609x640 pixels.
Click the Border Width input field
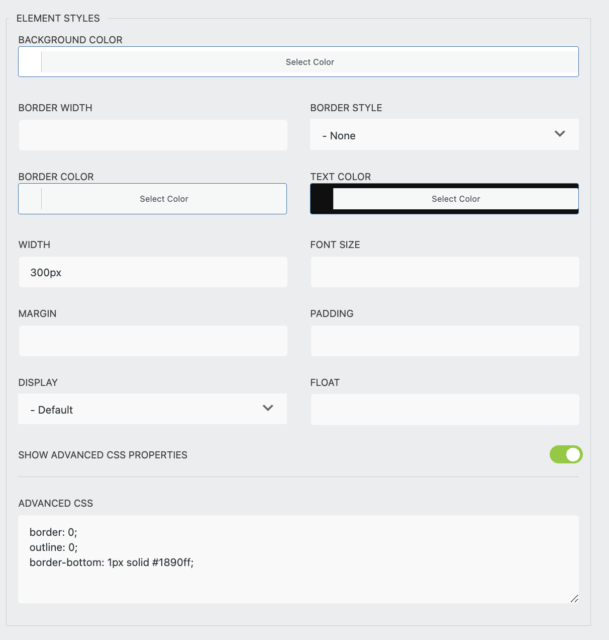(x=153, y=134)
